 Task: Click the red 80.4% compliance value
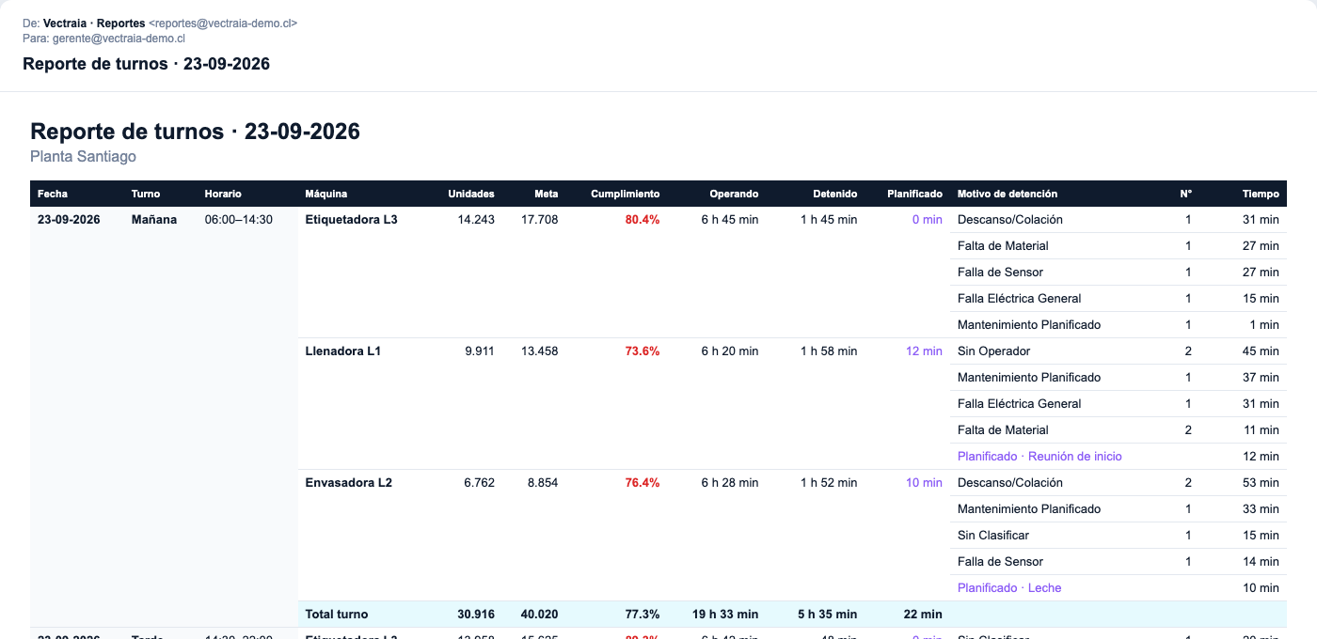(x=643, y=219)
